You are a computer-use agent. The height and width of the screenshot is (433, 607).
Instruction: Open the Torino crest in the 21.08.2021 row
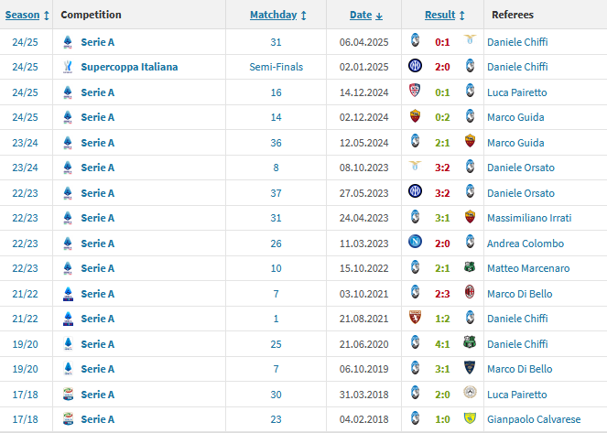click(x=415, y=319)
